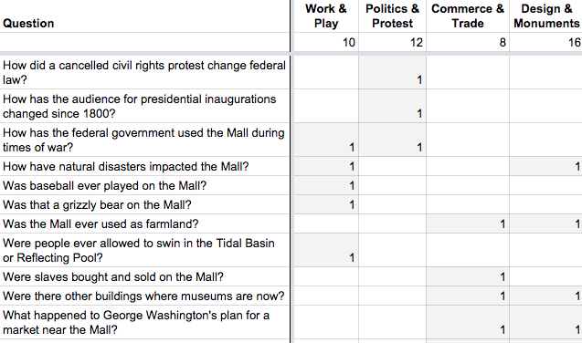Select the cancelled civil rights protest question cell
This screenshot has height=343, width=582.
(144, 72)
